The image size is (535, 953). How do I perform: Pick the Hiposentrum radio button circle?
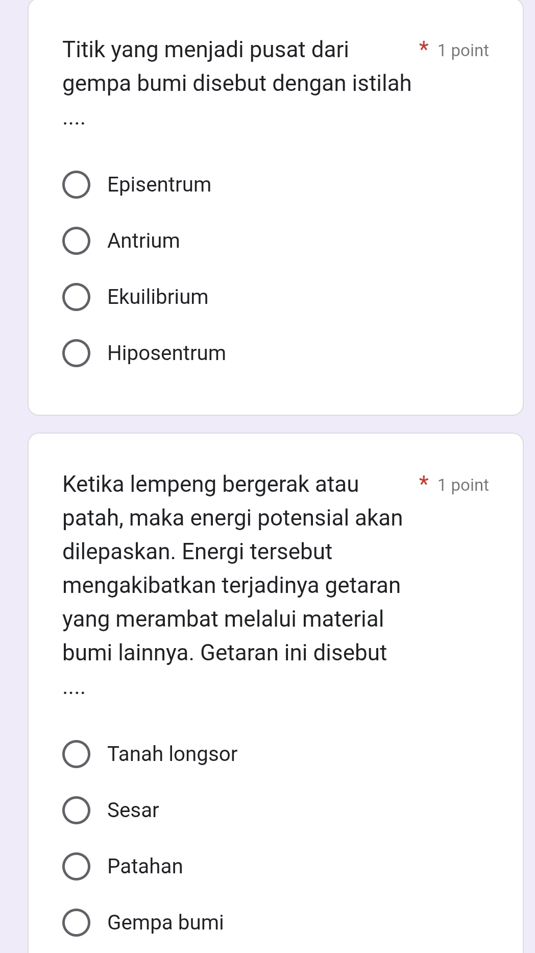tap(76, 353)
